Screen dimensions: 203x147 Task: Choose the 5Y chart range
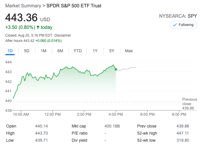click(x=112, y=51)
